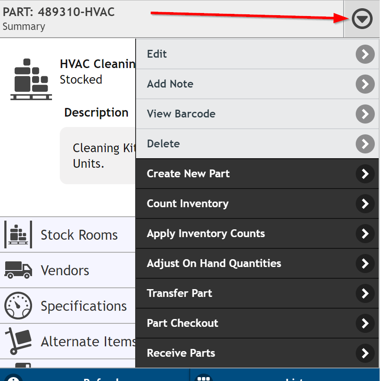Viewport: 380px width, 381px height.
Task: Select Apply Inventory Counts
Action: tap(257, 234)
